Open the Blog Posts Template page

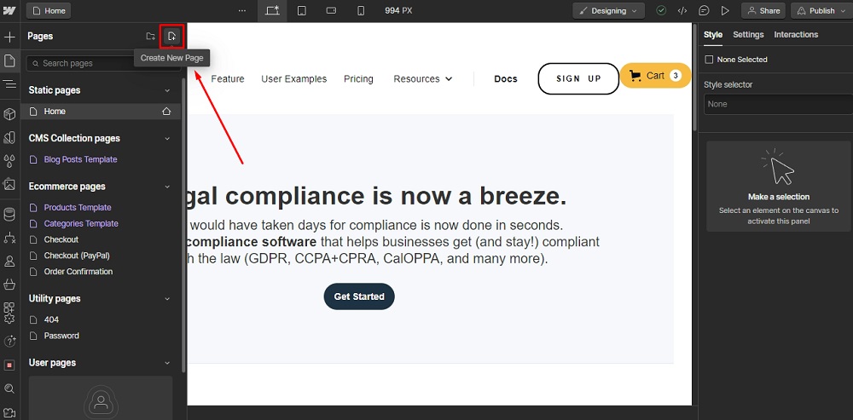[x=80, y=159]
